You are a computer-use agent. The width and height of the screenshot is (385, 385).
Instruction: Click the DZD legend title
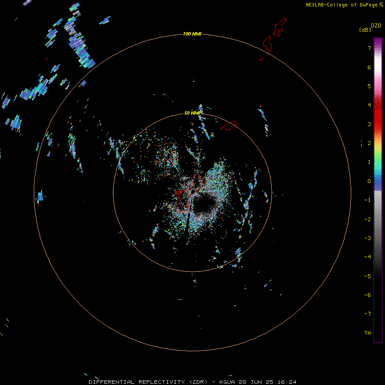pos(376,26)
